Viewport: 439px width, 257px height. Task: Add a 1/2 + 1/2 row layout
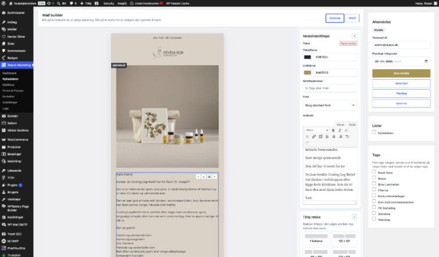(344, 238)
